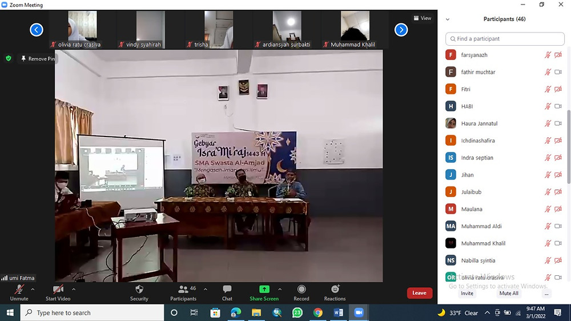Select trisha video thumbnail
The height and width of the screenshot is (321, 571).
219,30
